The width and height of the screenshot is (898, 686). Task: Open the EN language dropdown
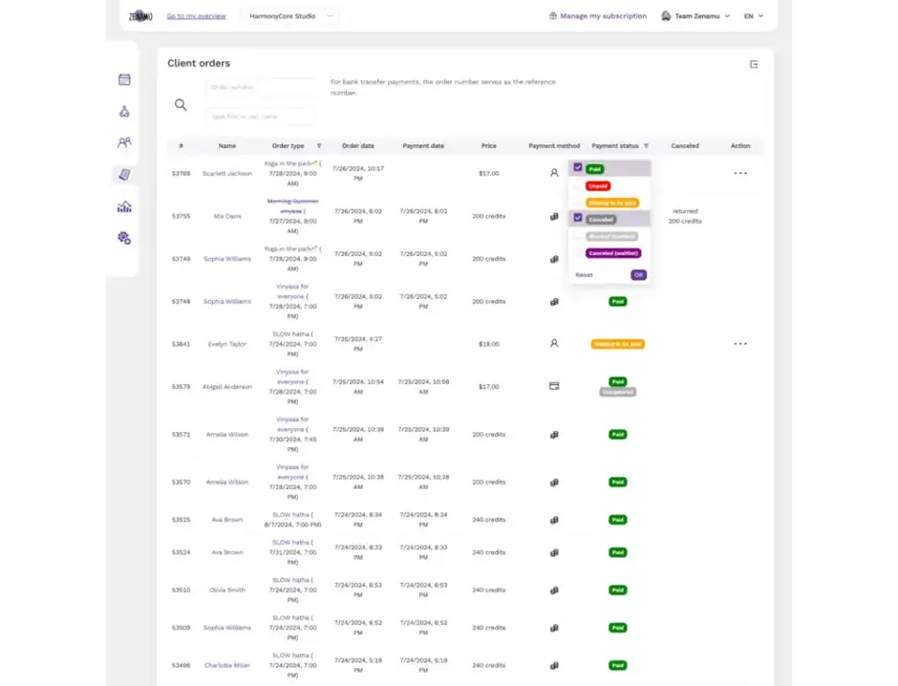pyautogui.click(x=754, y=16)
